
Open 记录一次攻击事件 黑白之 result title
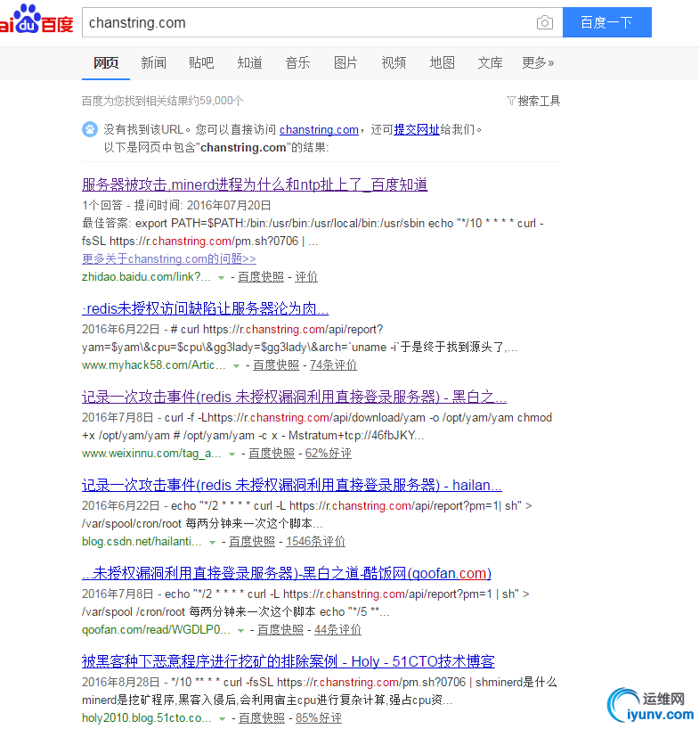[295, 397]
